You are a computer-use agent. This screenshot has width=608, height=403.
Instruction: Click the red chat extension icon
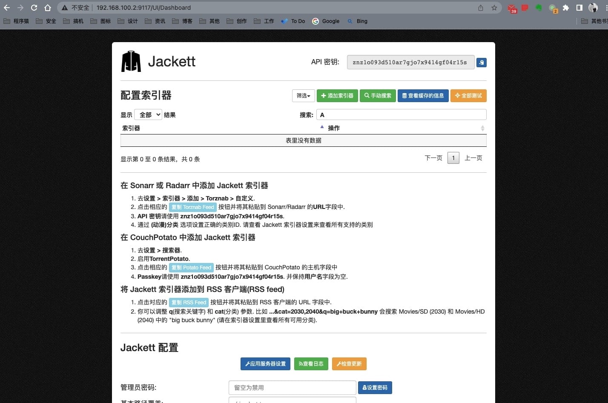pos(525,8)
